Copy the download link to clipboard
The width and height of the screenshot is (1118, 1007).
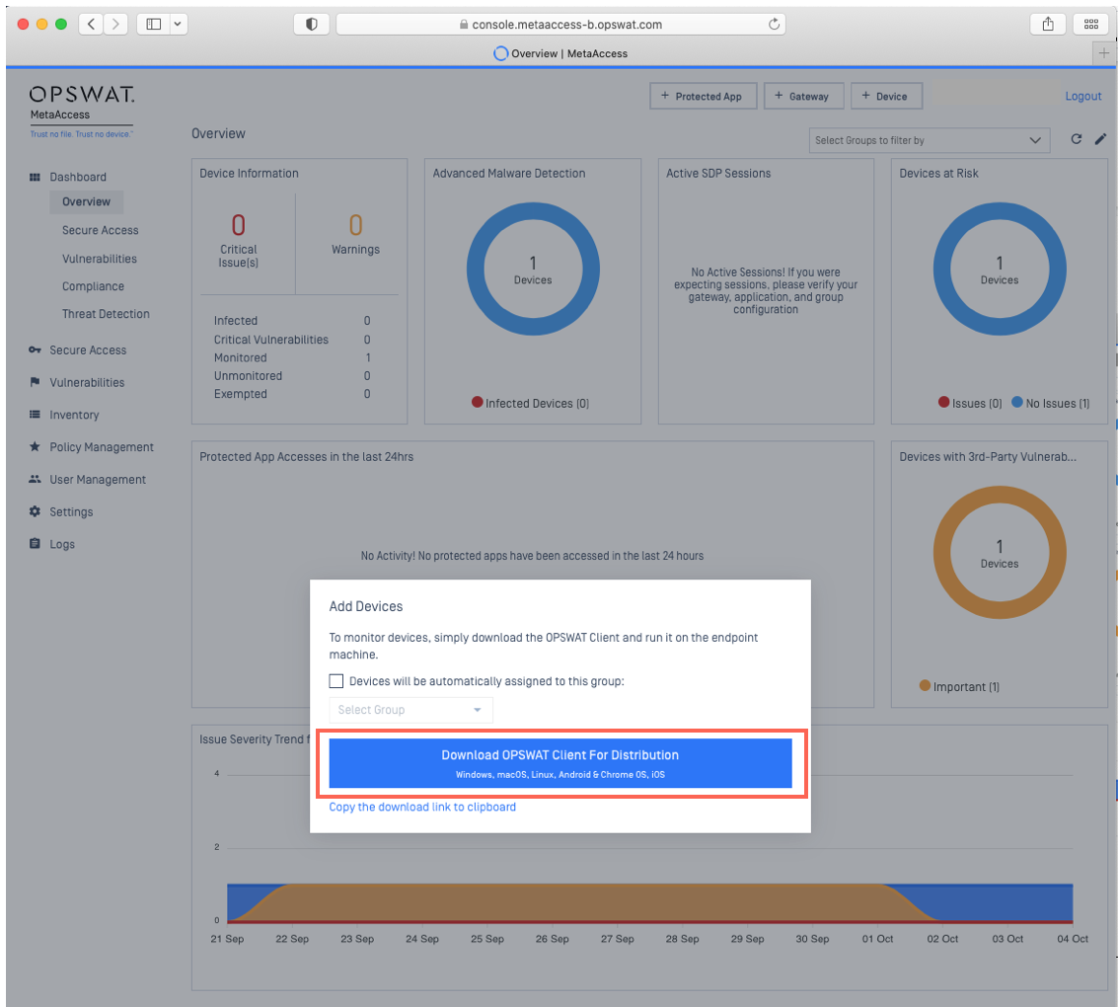pos(422,807)
